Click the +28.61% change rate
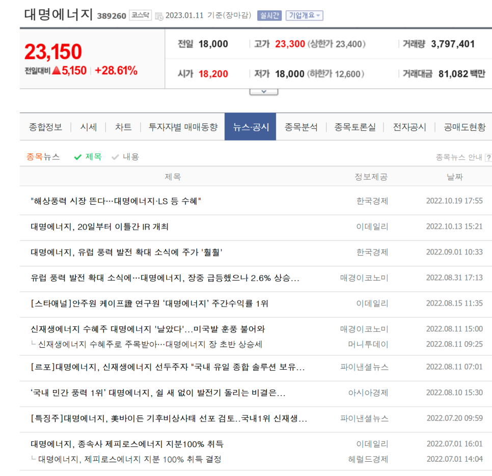The image size is (492, 476). pos(116,71)
